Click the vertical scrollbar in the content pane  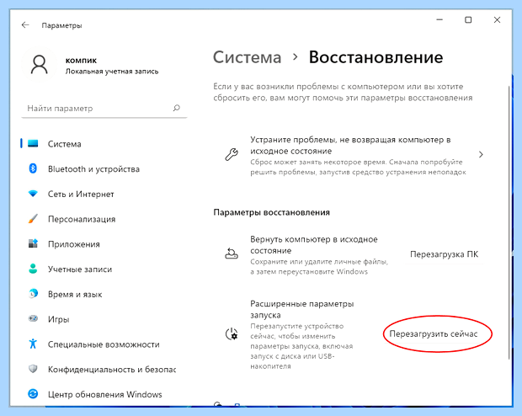tap(509, 222)
